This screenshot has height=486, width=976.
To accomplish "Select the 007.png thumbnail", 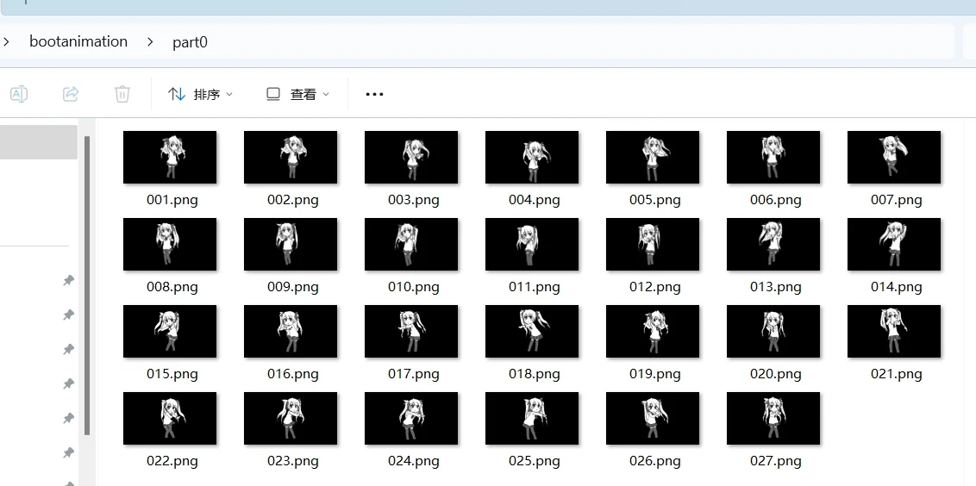I will [x=894, y=157].
